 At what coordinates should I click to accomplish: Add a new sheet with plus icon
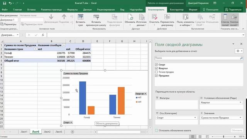[73, 132]
